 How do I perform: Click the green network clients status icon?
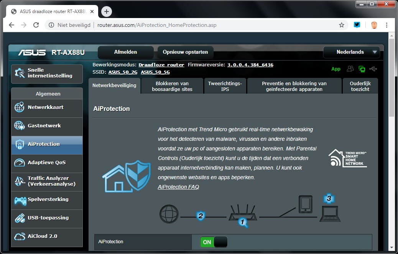(362, 69)
